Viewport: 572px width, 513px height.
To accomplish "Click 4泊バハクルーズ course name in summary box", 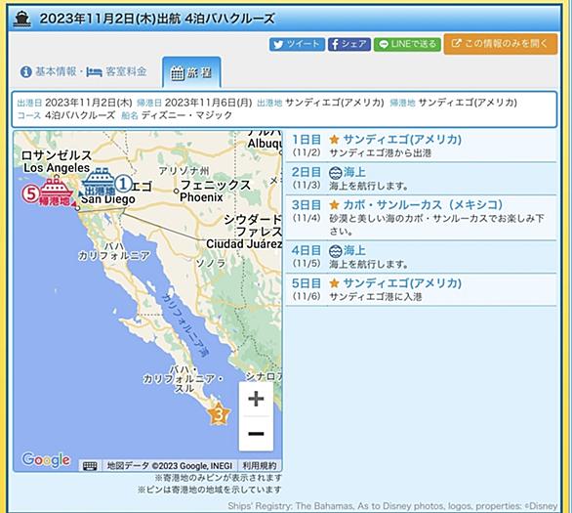I will (80, 115).
